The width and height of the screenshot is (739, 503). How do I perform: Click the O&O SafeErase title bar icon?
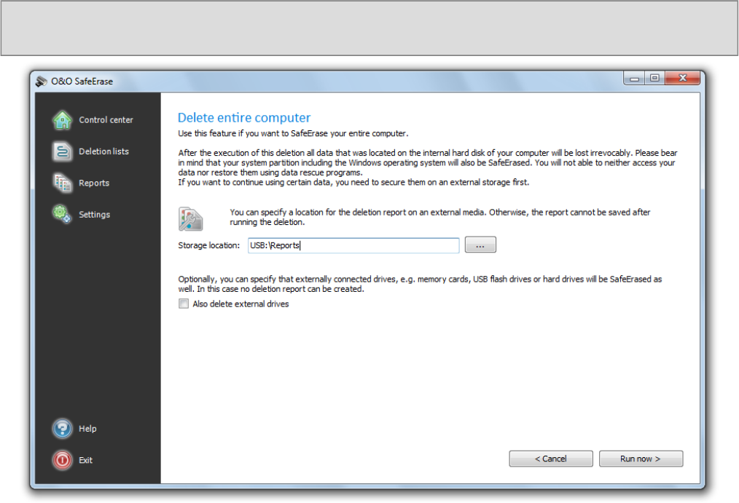click(42, 82)
